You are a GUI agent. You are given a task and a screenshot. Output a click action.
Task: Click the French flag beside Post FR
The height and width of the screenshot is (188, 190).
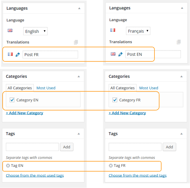10,54
